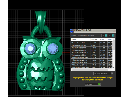Viewport: 129px width, 97px height.
Task: Select the White Gold:10KW row
Action: [x=92, y=63]
